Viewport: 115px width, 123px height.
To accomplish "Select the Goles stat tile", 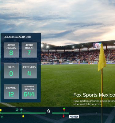I will click(11, 71).
